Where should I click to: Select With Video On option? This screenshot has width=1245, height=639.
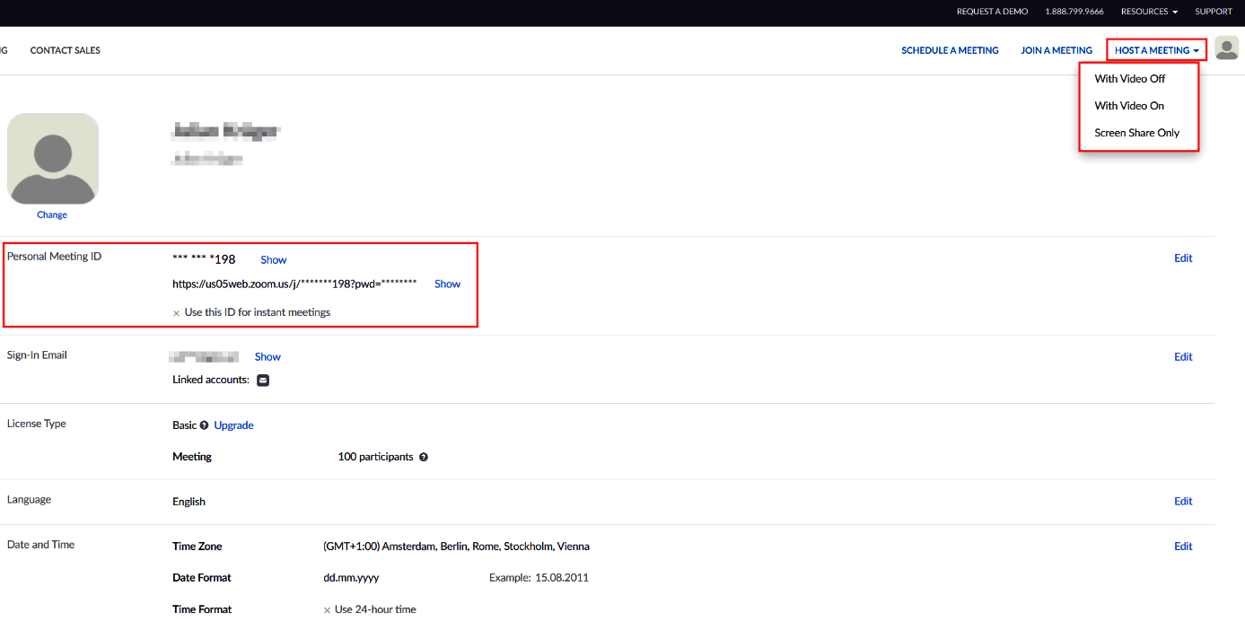tap(1128, 106)
